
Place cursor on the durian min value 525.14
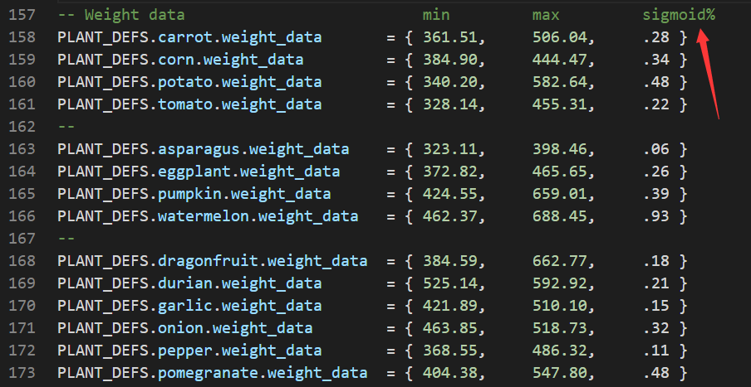tap(449, 283)
